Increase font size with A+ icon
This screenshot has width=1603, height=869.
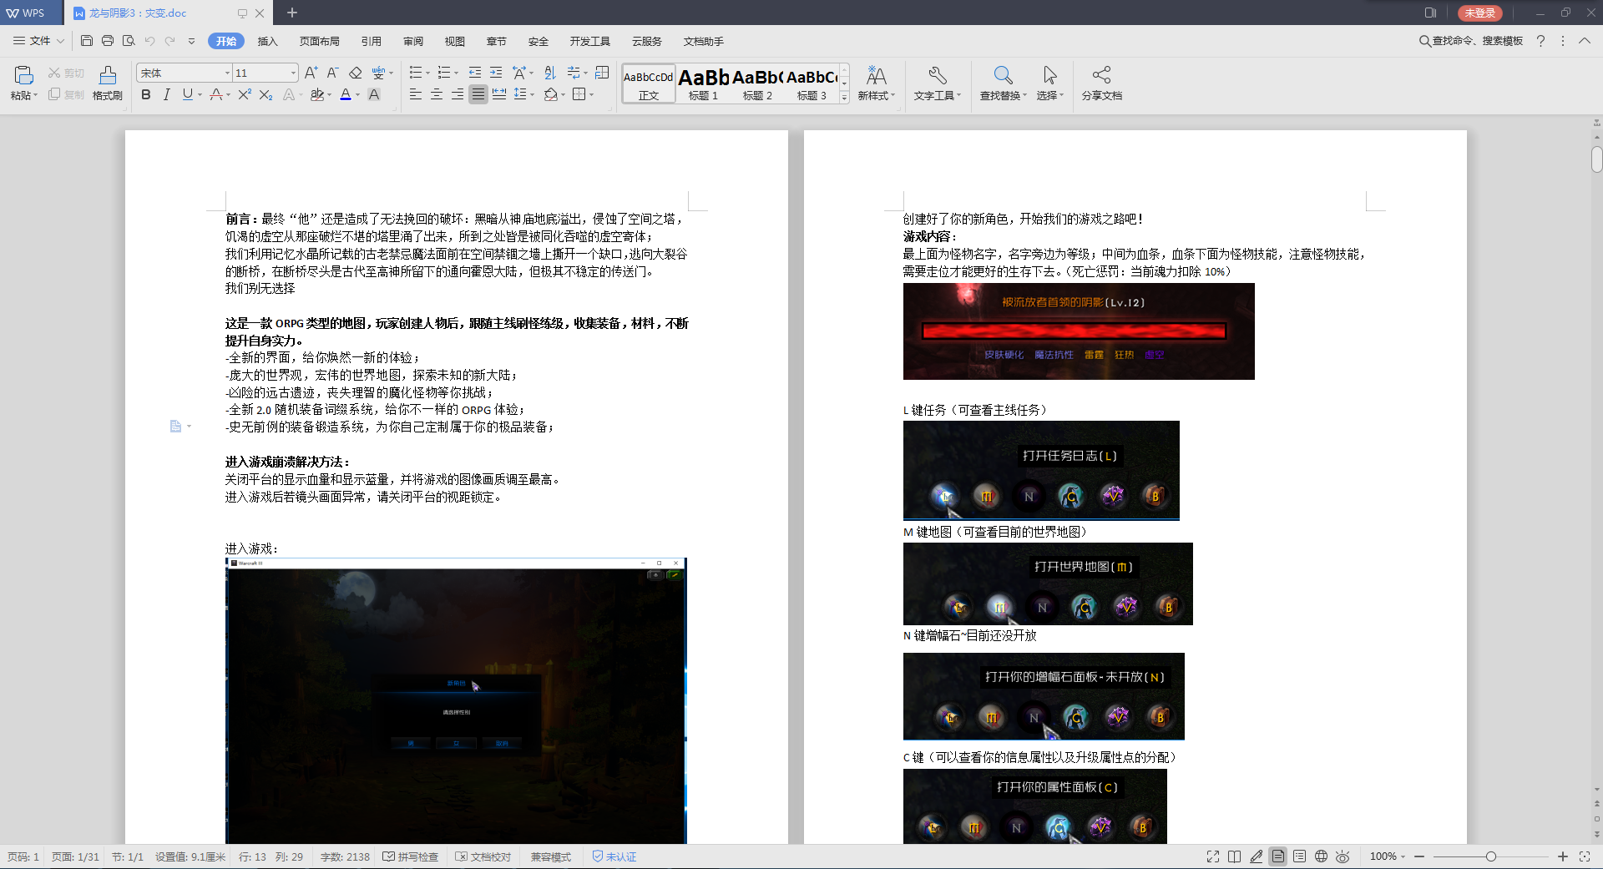tap(311, 73)
